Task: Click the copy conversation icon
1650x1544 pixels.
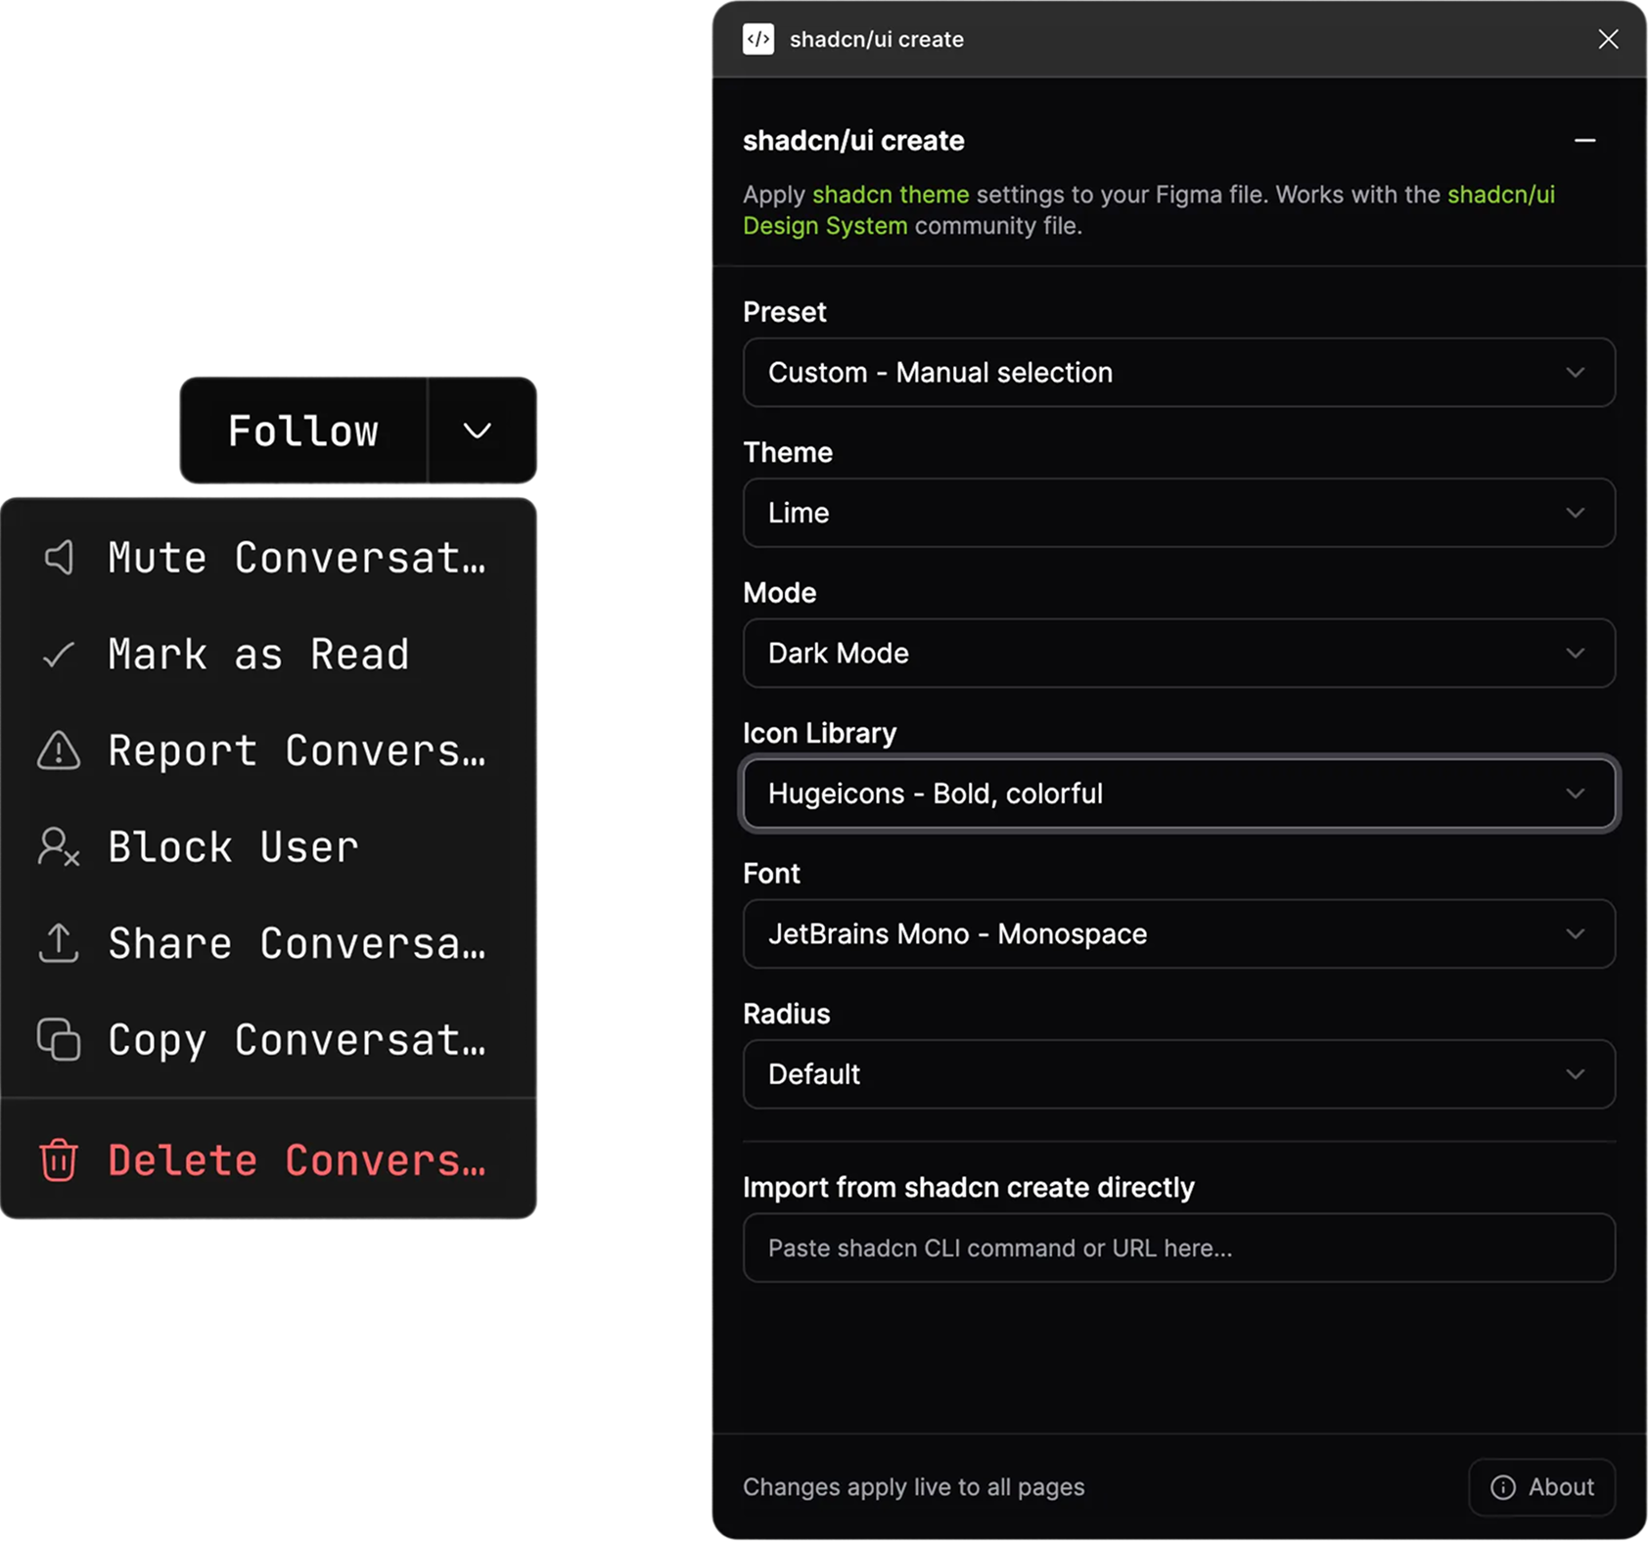Action: [x=59, y=1040]
